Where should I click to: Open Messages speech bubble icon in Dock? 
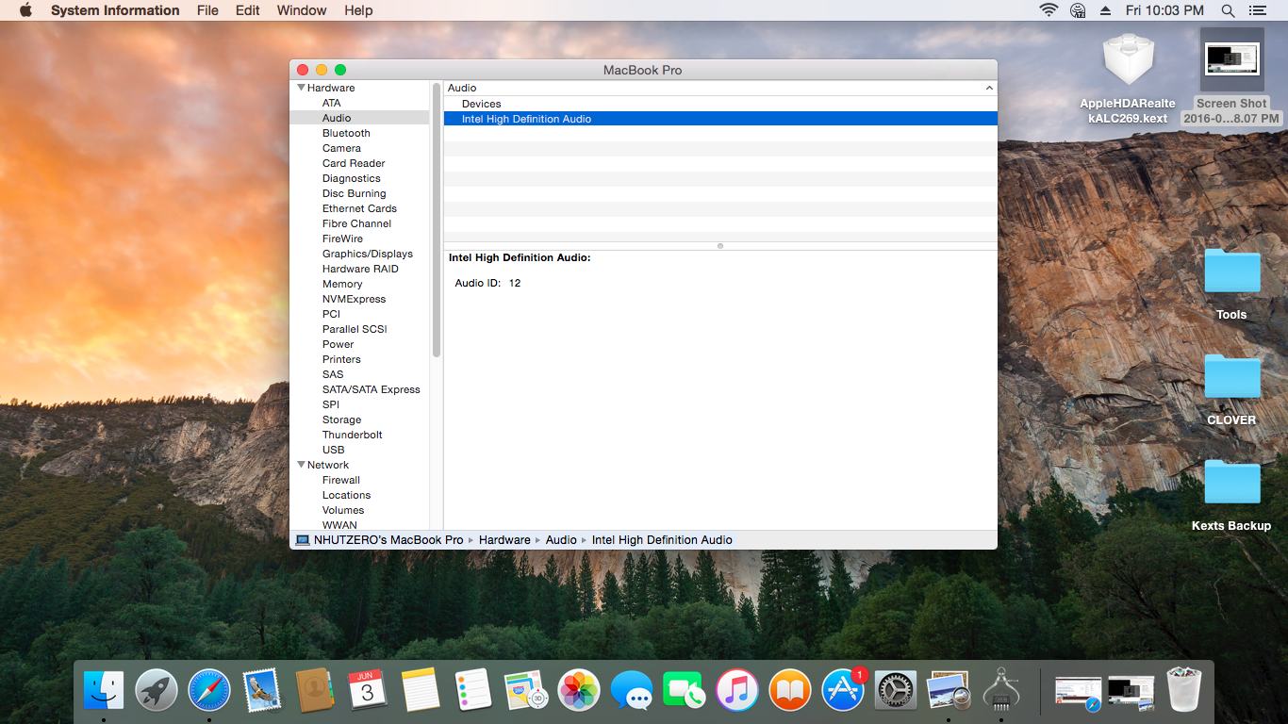pos(632,690)
